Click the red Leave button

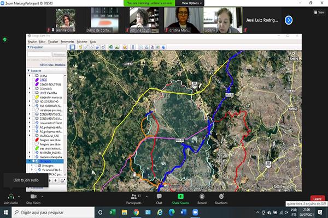click(x=317, y=198)
